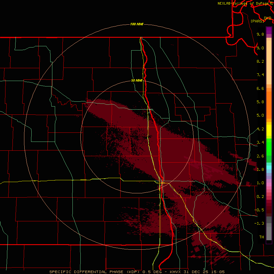
Task: Click the 6.6 legend value
Action: pyautogui.click(x=260, y=88)
